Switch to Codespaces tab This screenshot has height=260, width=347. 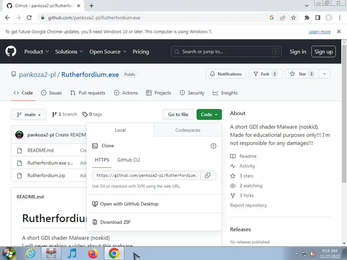pyautogui.click(x=188, y=130)
